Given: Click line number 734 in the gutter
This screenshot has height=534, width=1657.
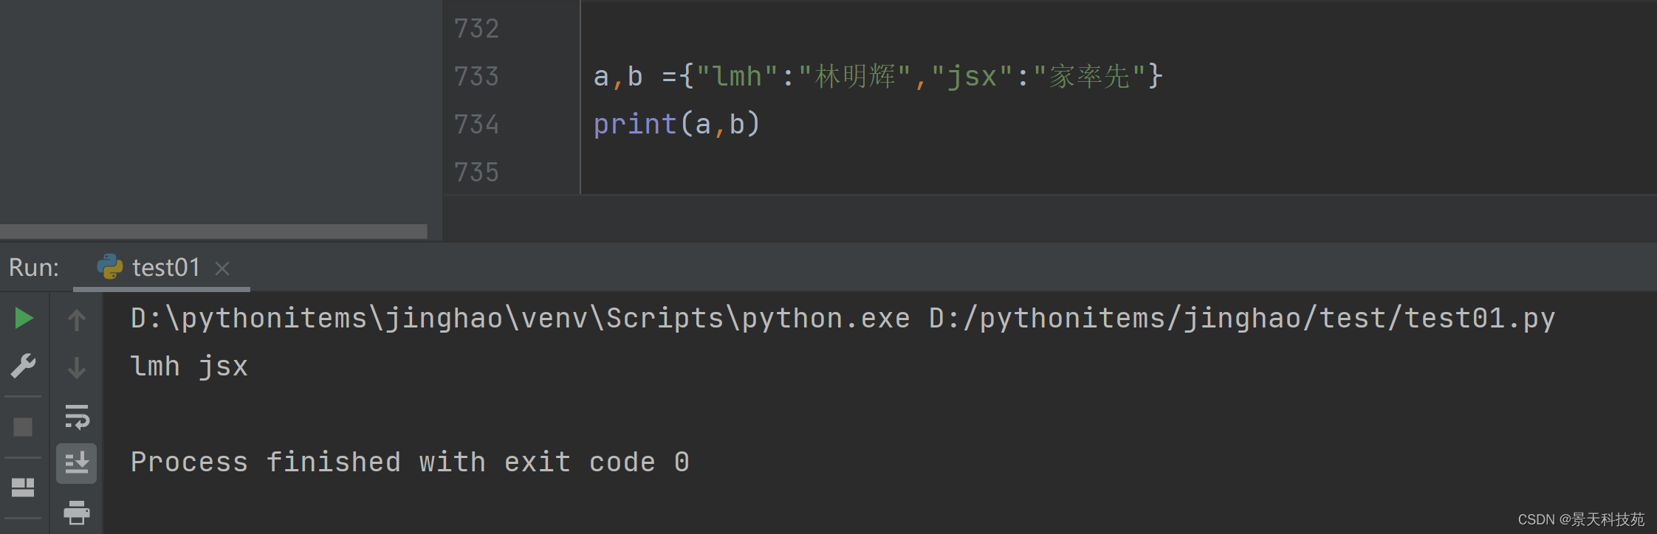Looking at the screenshot, I should pos(477,124).
